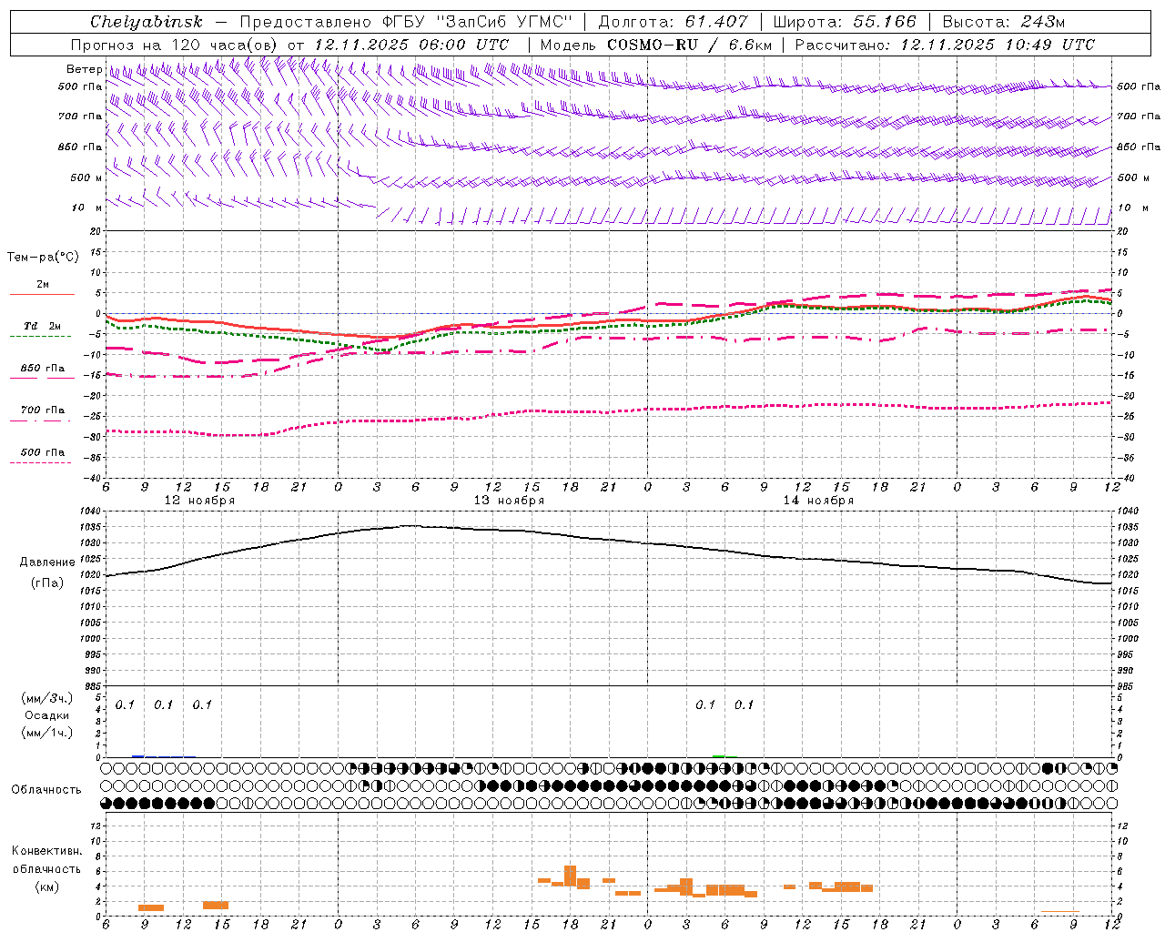Click the '(мм/3ч.)' precipitation unit label

47,699
